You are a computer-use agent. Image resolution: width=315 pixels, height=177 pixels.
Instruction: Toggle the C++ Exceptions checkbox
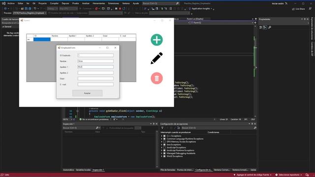click(x=164, y=136)
